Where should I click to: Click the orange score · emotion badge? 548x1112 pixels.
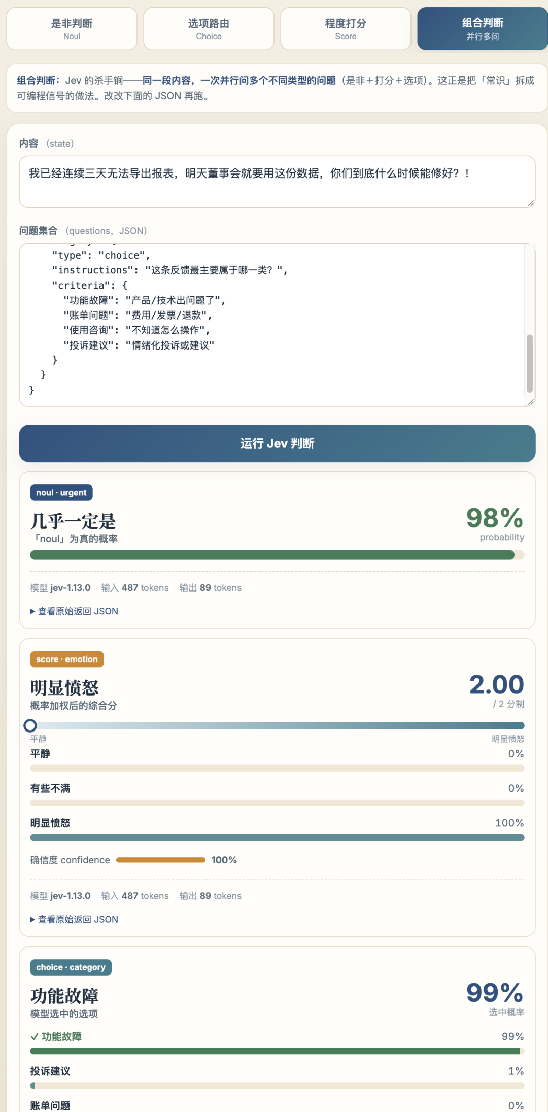point(67,659)
